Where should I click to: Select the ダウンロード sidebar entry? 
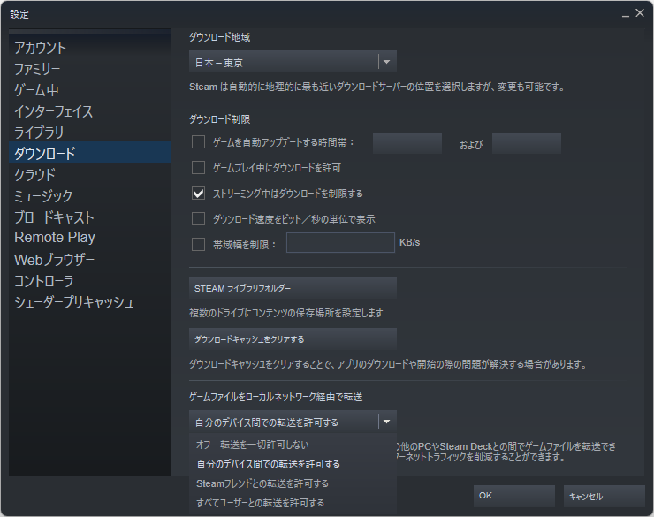tap(89, 152)
